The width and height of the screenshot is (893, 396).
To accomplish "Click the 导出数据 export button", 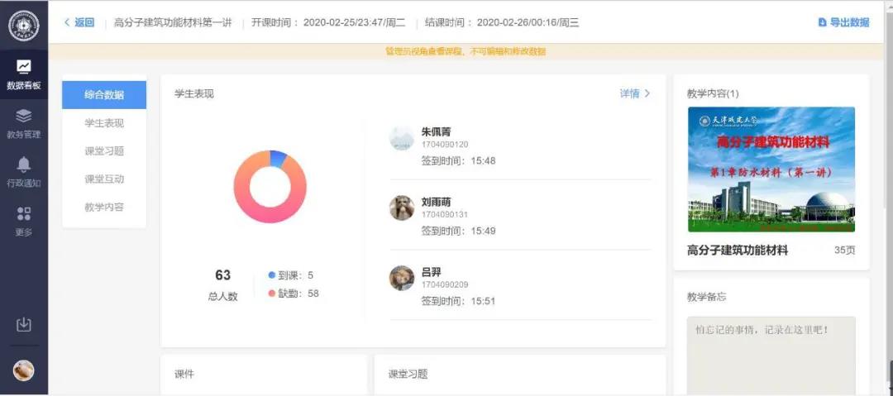I will pos(843,22).
